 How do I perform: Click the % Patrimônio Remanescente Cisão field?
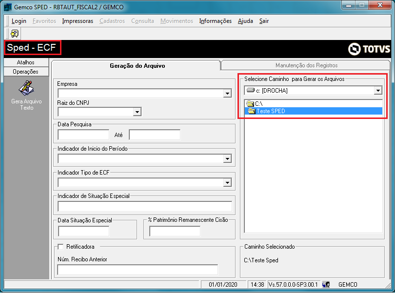tap(175, 231)
